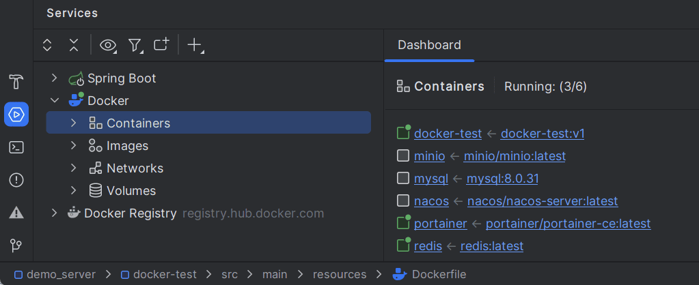Expand the Images tree node

pos(74,145)
